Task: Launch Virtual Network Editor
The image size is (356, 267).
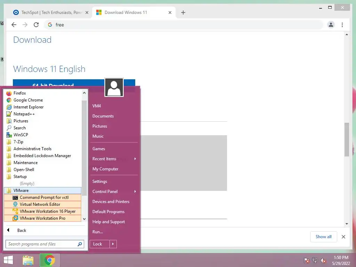Action: click(x=43, y=204)
